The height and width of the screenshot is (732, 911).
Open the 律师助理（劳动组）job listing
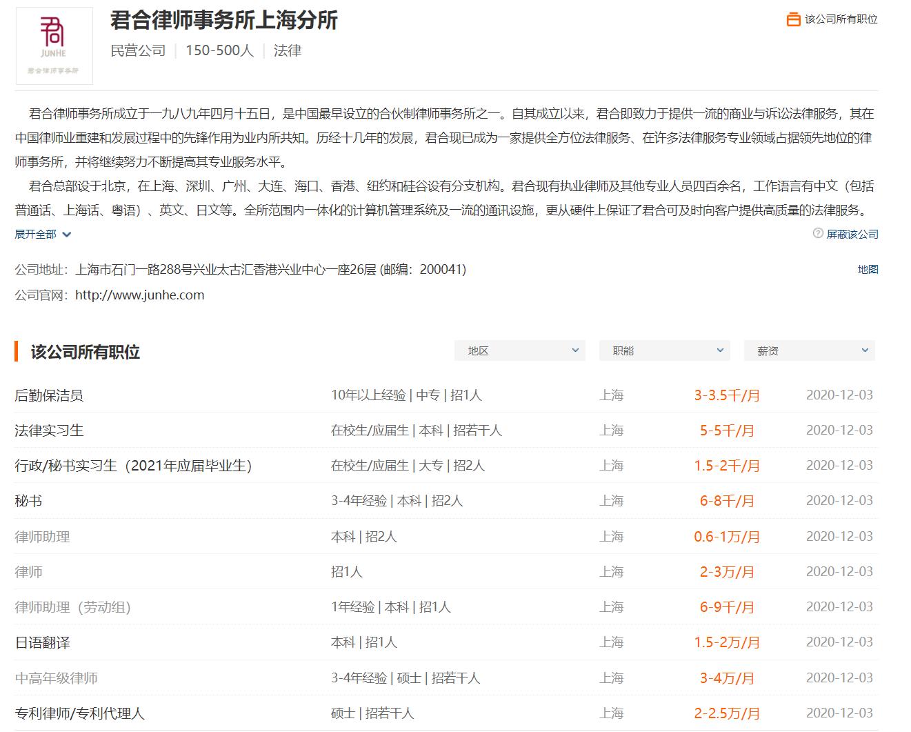point(72,607)
